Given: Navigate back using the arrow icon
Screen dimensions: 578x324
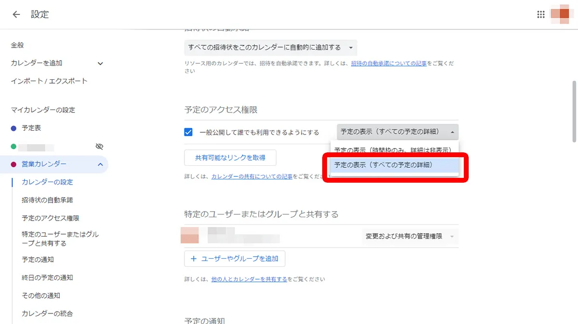Looking at the screenshot, I should coord(16,14).
